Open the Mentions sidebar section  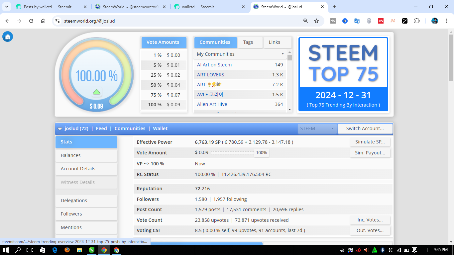click(x=86, y=227)
